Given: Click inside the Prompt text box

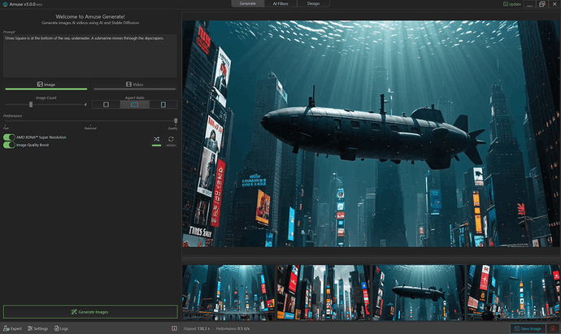Looking at the screenshot, I should coord(89,55).
